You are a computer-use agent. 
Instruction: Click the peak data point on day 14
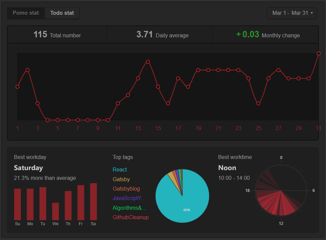(148, 62)
